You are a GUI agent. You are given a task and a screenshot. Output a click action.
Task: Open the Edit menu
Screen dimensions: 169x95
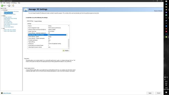click(4, 3)
